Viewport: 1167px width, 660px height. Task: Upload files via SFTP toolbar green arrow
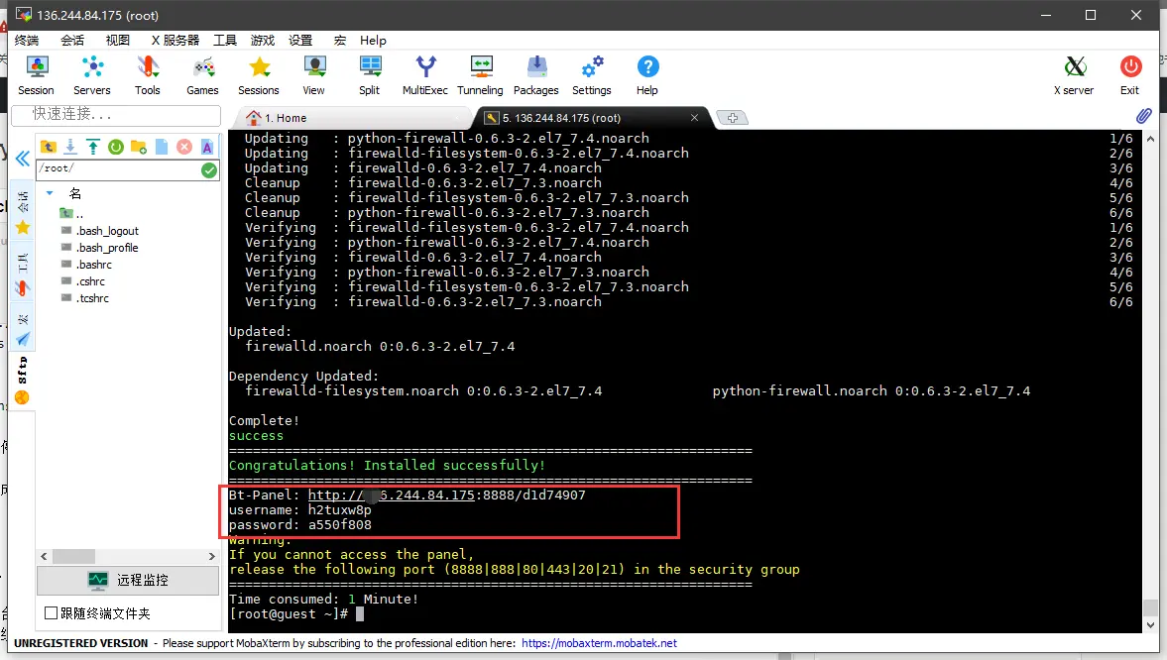coord(93,147)
